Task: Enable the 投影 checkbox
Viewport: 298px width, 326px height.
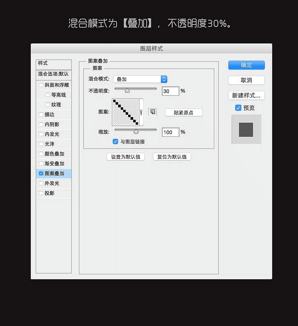Action: pyautogui.click(x=41, y=193)
